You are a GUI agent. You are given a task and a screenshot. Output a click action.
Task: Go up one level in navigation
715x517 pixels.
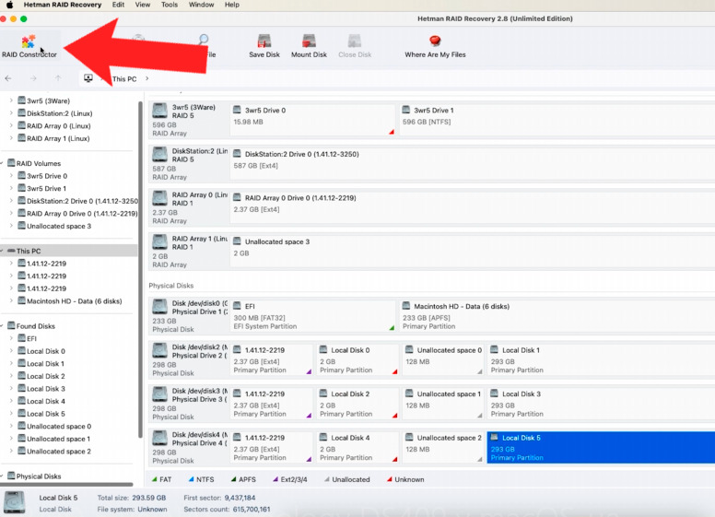(58, 78)
